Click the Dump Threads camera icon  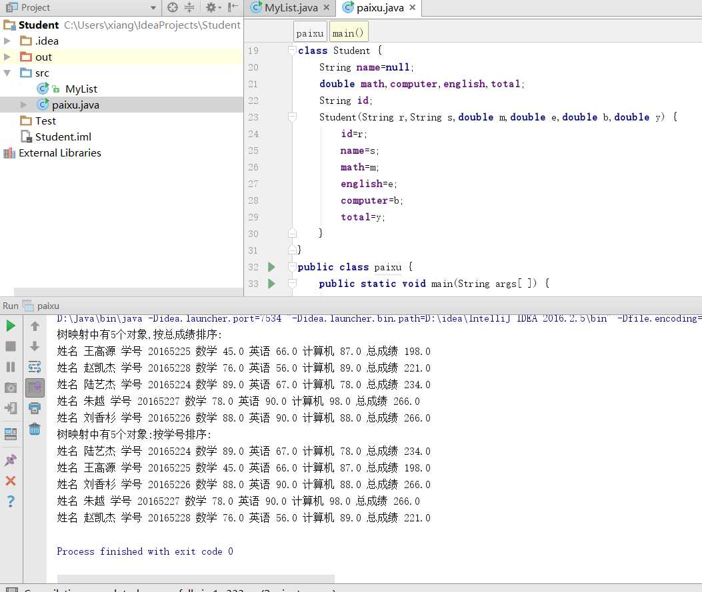(11, 388)
